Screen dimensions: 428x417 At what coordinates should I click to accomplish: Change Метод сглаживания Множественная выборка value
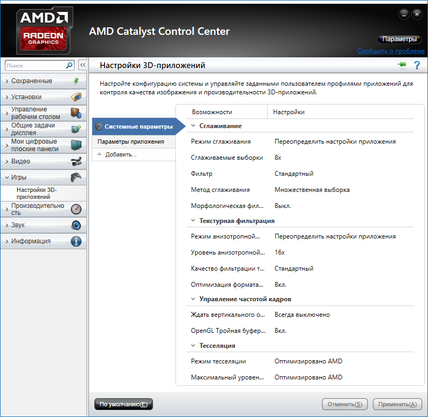312,190
